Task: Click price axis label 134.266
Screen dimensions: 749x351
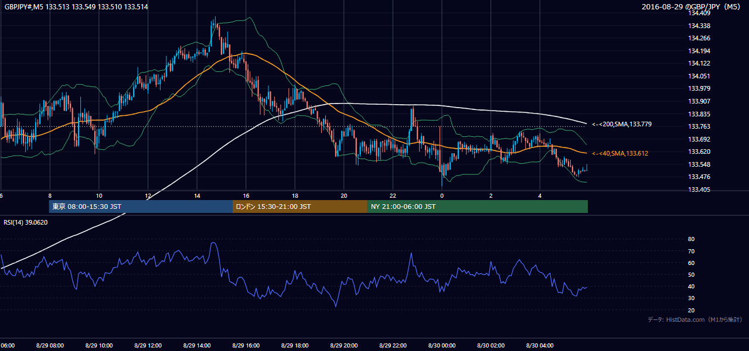Action: (700, 38)
